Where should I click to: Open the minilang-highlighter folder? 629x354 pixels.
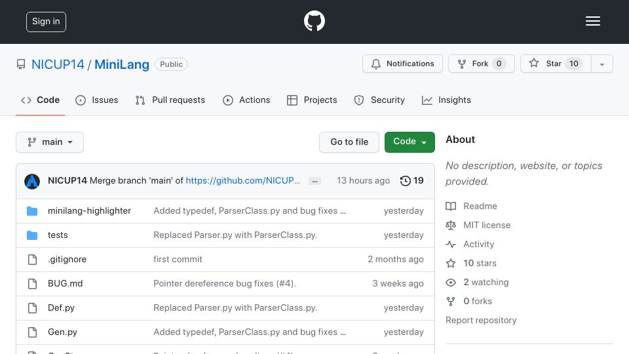coord(90,210)
